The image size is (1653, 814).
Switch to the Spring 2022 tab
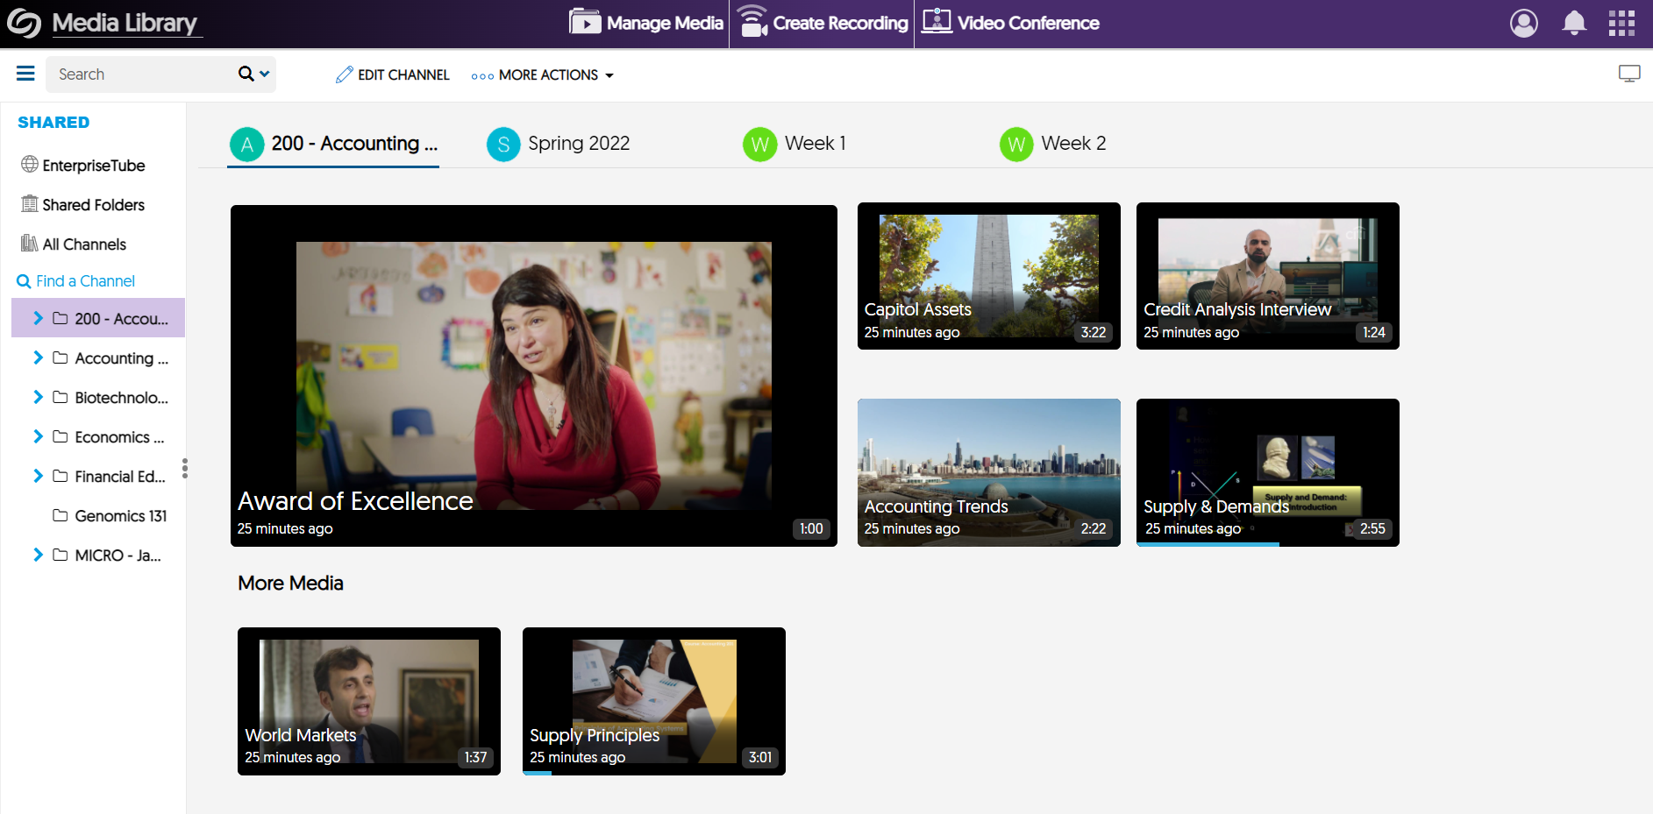point(559,144)
